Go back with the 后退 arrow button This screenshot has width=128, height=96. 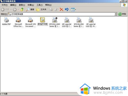[3, 9]
